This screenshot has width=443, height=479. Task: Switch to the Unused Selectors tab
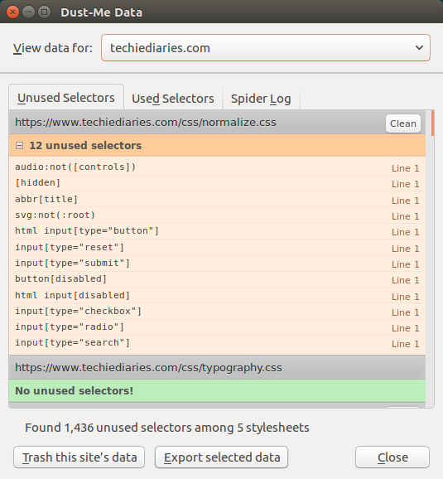tap(66, 98)
